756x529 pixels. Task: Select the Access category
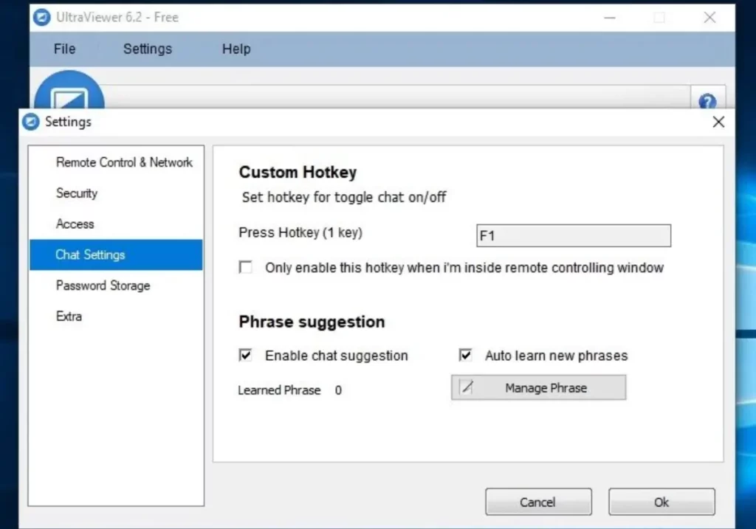(x=116, y=224)
